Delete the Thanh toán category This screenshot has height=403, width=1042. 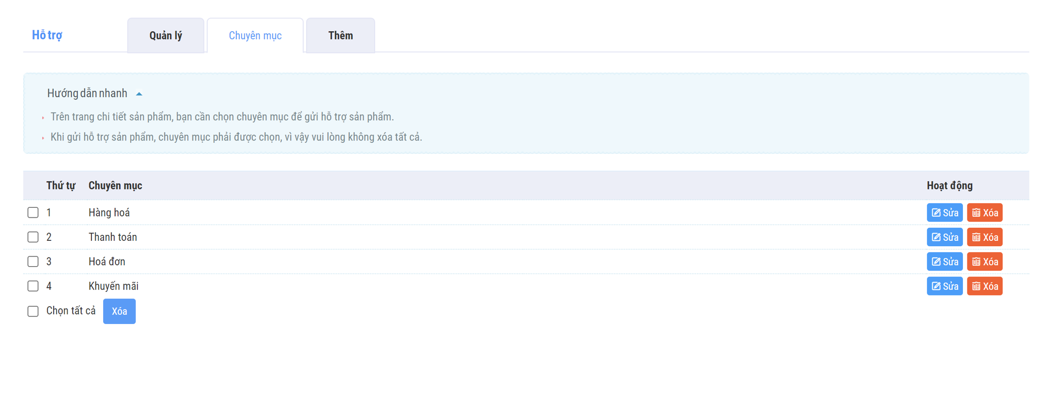click(x=984, y=237)
